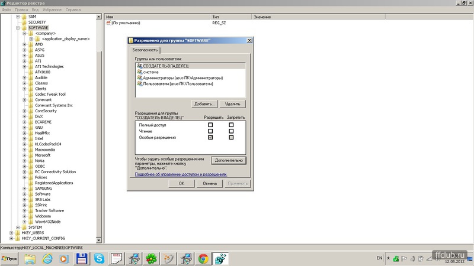
Task: Toggle Запретить for Особые разрешения
Action: (x=231, y=137)
